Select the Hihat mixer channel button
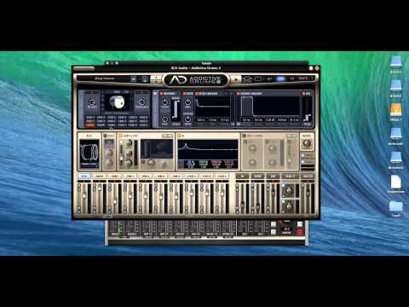 point(114,177)
